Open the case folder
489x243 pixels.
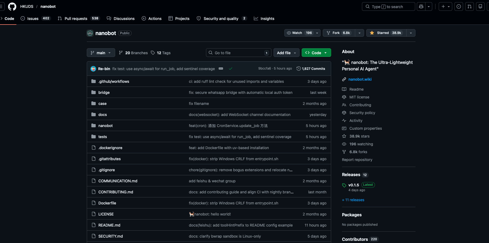coord(102,104)
